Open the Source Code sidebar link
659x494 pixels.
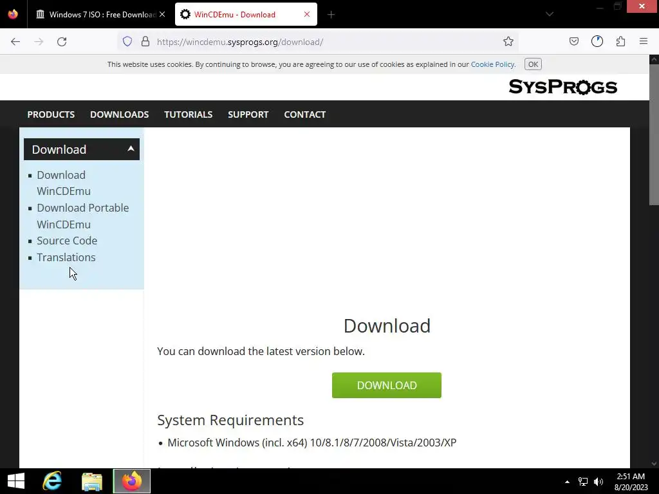[x=67, y=241]
